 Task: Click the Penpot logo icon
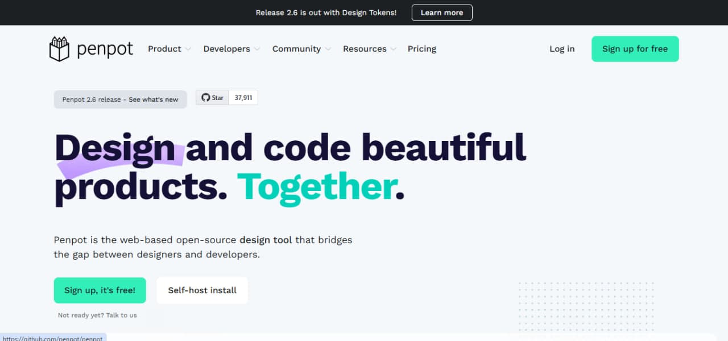coord(59,49)
